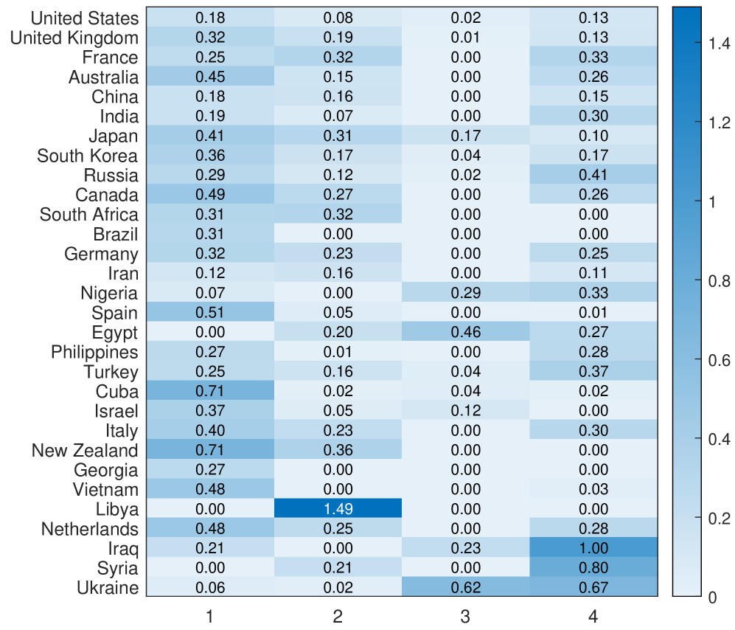Click the Canada cell showing 0.49

210,195
